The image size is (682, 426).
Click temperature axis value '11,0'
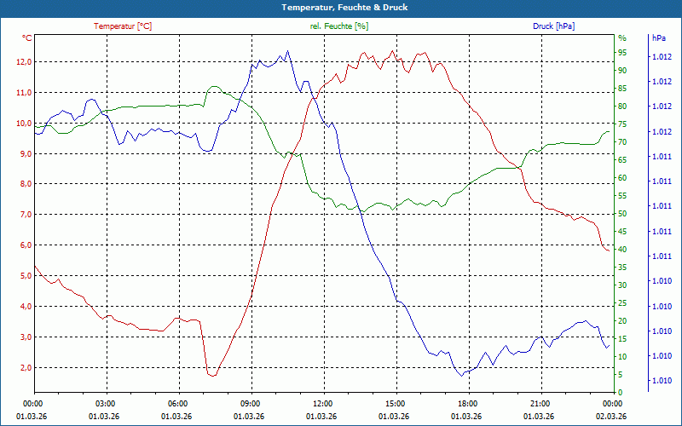24,92
